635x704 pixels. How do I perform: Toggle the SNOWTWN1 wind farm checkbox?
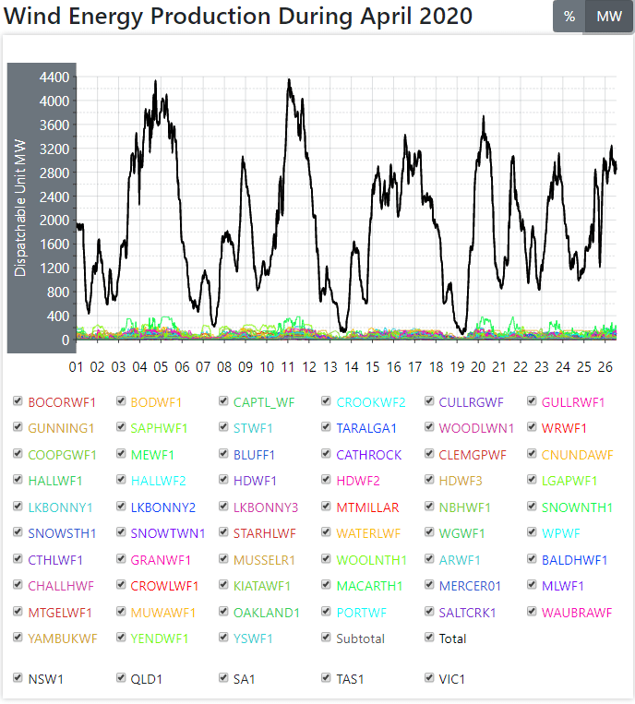[x=121, y=532]
